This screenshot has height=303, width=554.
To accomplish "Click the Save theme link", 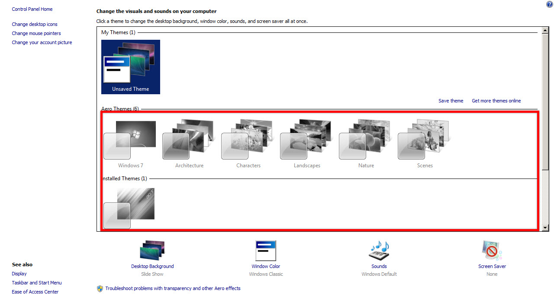I will [x=451, y=101].
